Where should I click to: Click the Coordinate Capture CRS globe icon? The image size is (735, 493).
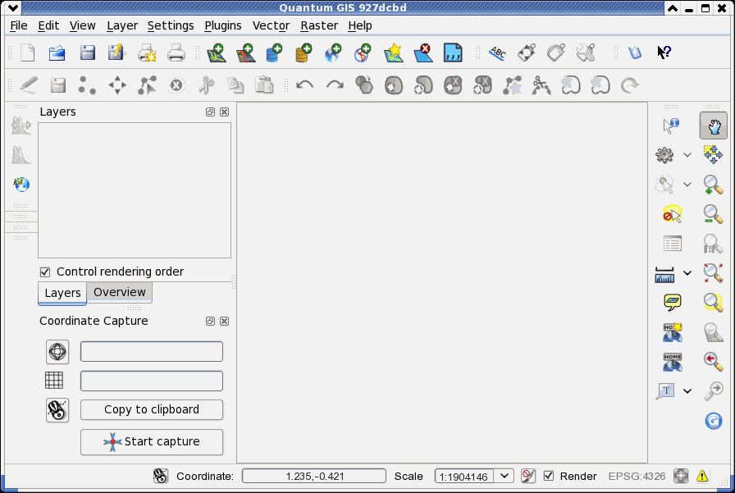tap(57, 351)
